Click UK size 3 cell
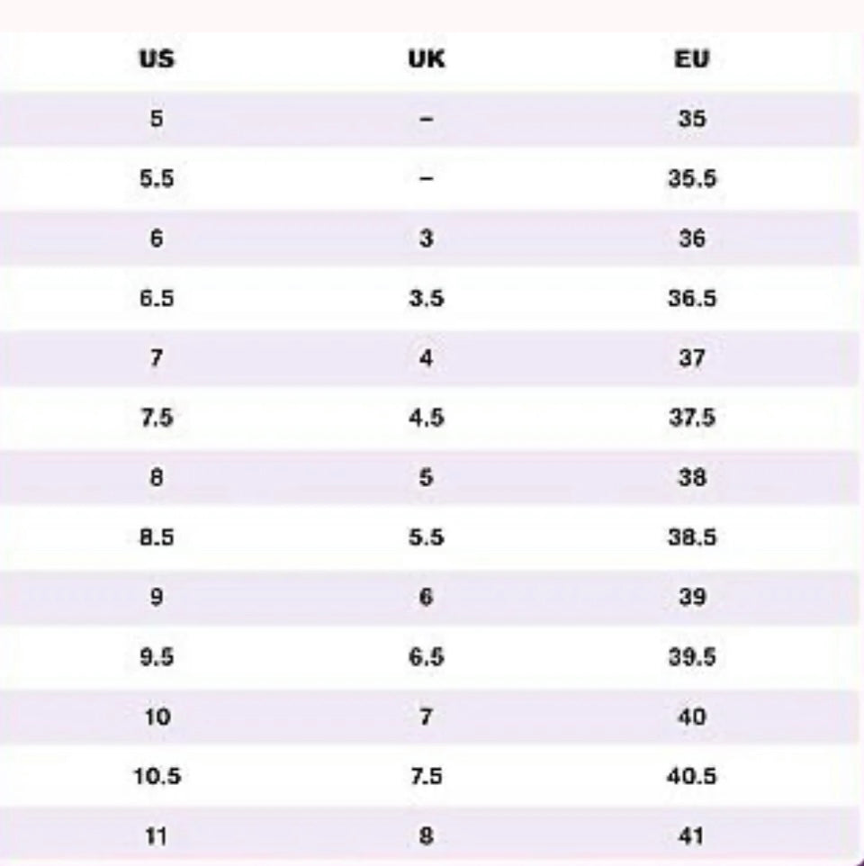864x866 pixels. pyautogui.click(x=427, y=239)
